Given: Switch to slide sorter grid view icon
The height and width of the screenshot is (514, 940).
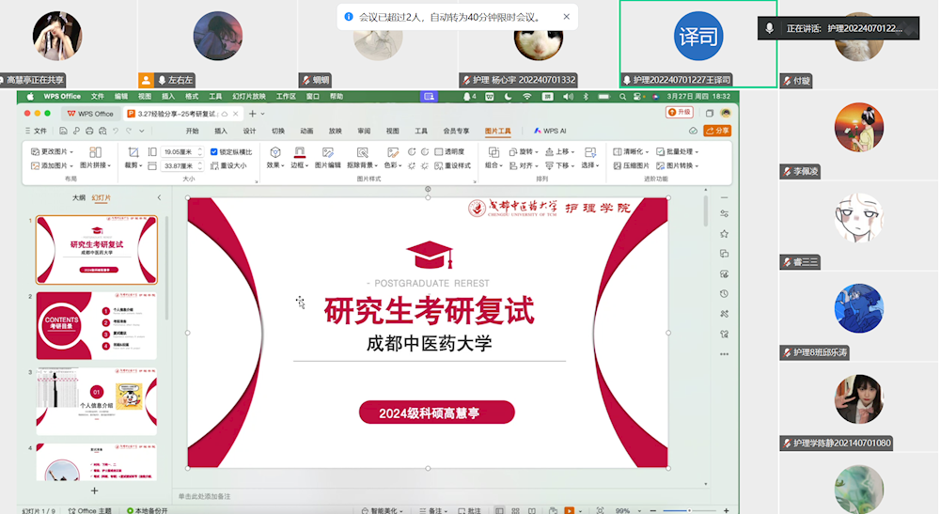Looking at the screenshot, I should pyautogui.click(x=515, y=510).
